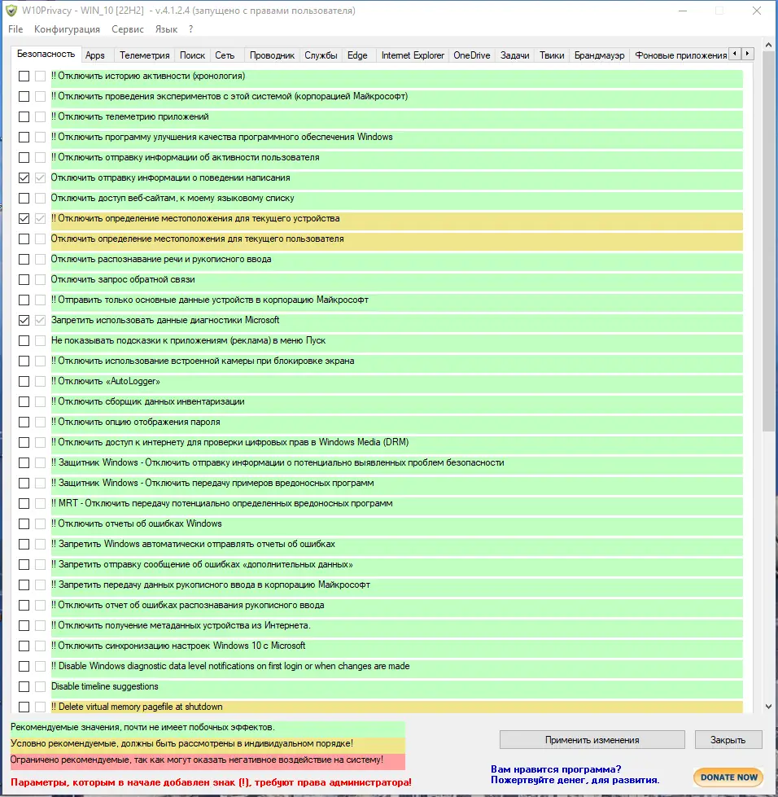Uncheck first box for 'Отключить отправку информации о поведении написания'

[24, 178]
